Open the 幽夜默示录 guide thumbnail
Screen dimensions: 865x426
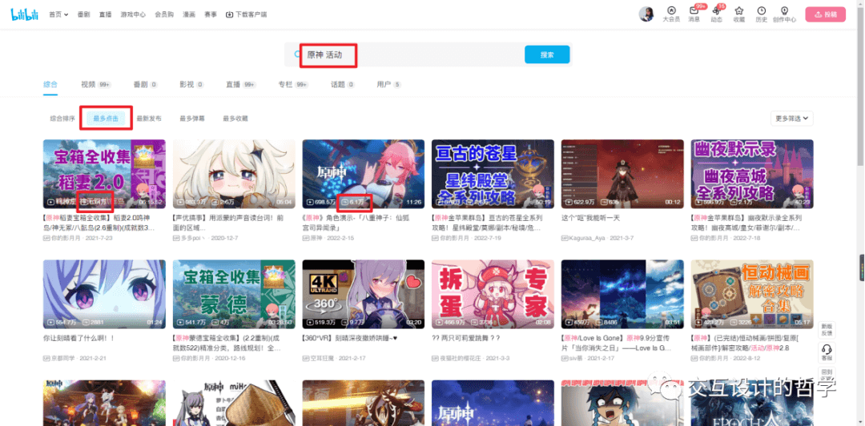[x=752, y=174]
